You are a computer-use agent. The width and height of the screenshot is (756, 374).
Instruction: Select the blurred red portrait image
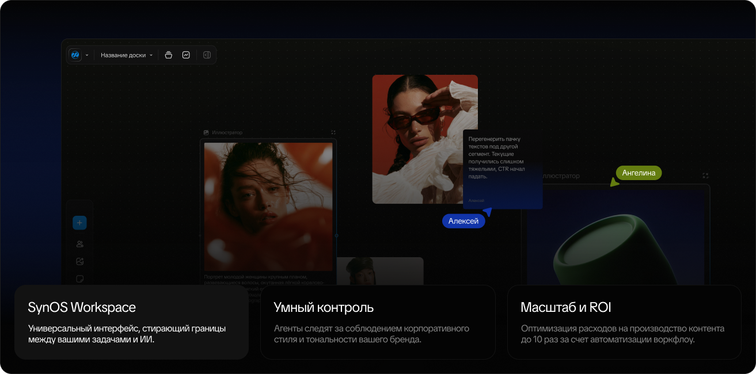pos(268,207)
